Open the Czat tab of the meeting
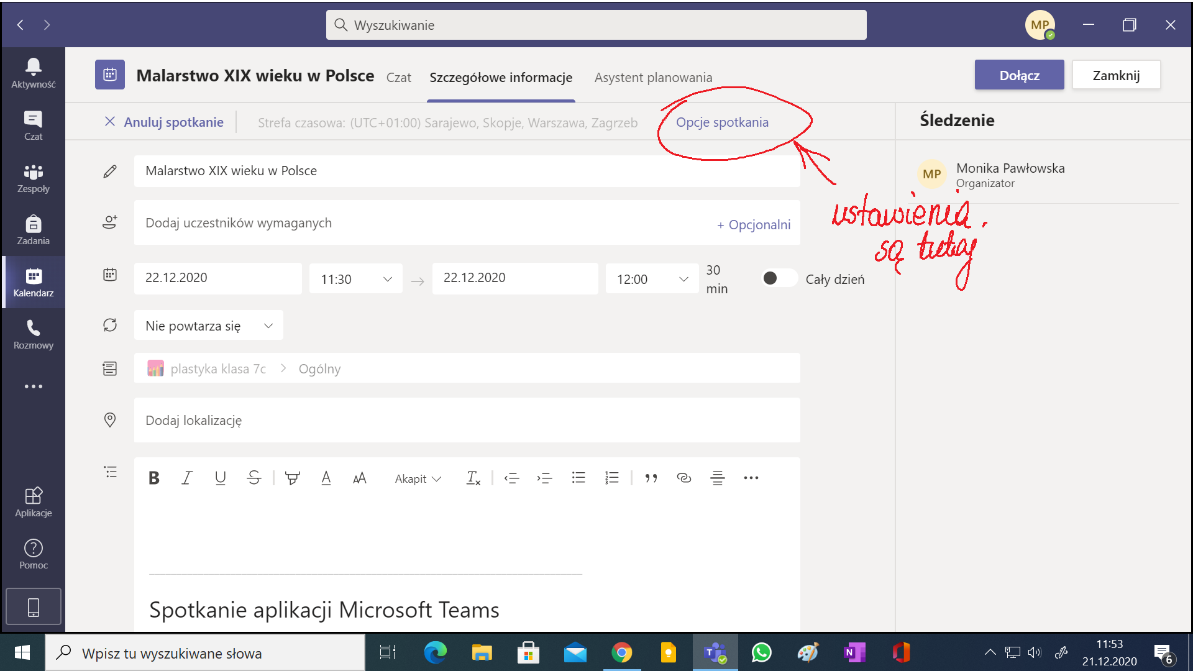1193x671 pixels. [398, 77]
